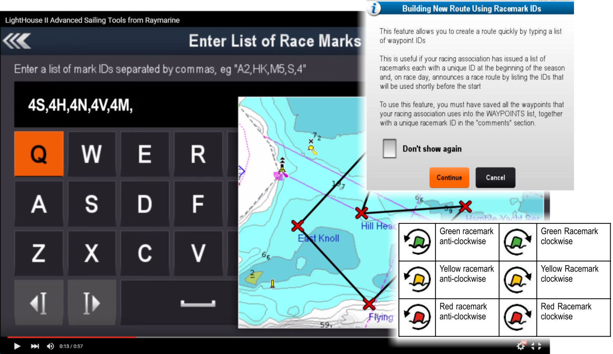Select Green Racemark clockwise icon
Viewport: 613px width, 354px height.
[518, 242]
